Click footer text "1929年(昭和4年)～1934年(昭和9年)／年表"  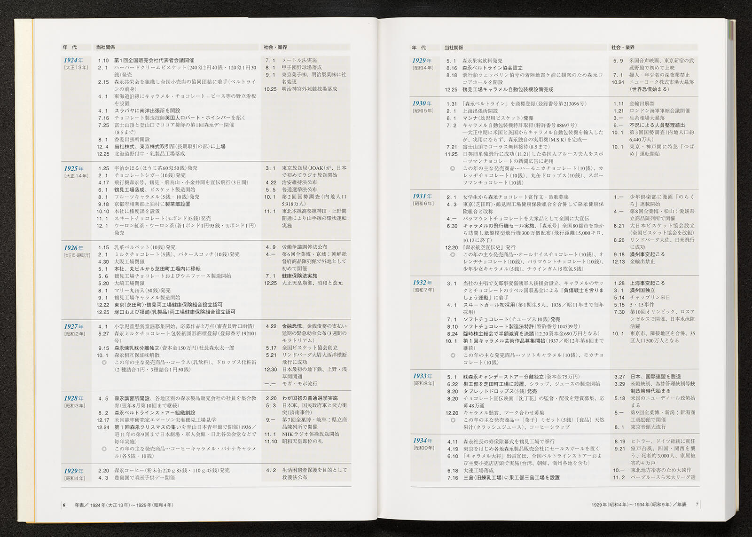[639, 505]
